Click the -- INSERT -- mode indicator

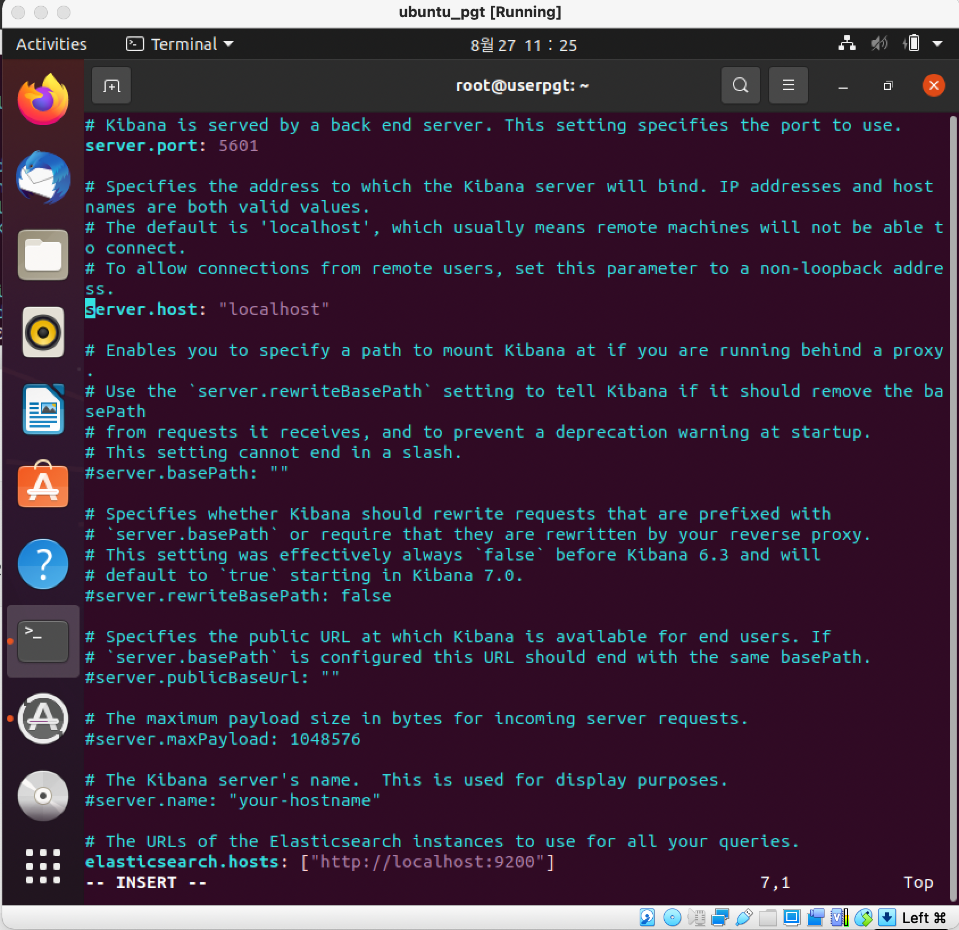click(x=146, y=882)
